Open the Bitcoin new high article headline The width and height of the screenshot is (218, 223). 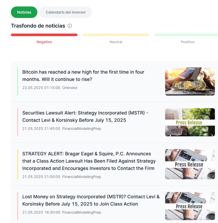pos(83,76)
